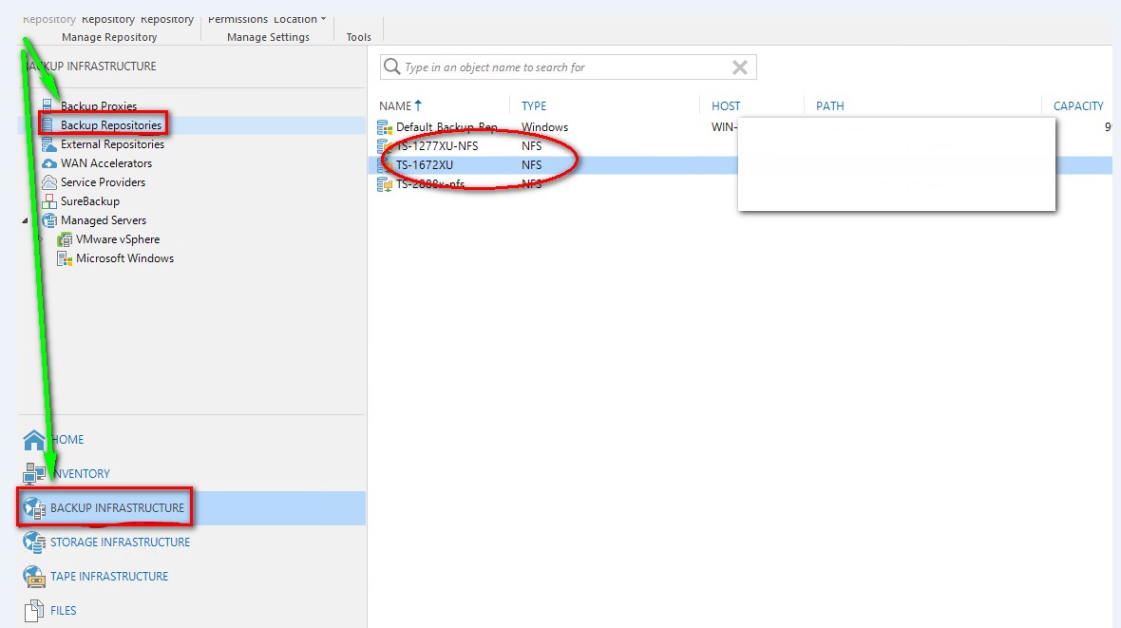The width and height of the screenshot is (1121, 628).
Task: Select Backup Repositories in the tree
Action: click(x=110, y=125)
